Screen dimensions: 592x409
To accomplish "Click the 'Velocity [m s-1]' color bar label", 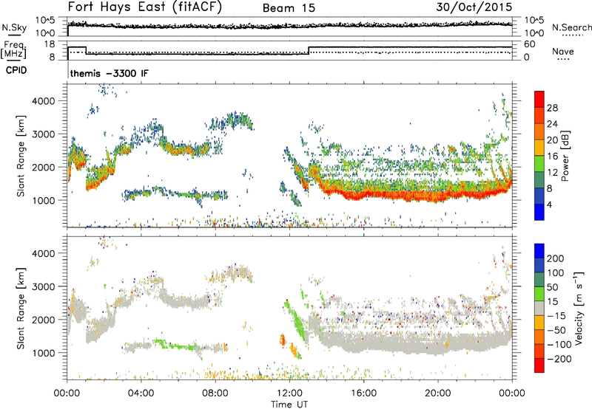I will [x=579, y=308].
